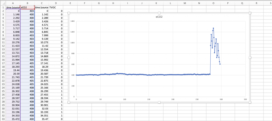Select the highest peak data point in chart
Viewport: 272px width, 121px height.
pyautogui.click(x=213, y=28)
